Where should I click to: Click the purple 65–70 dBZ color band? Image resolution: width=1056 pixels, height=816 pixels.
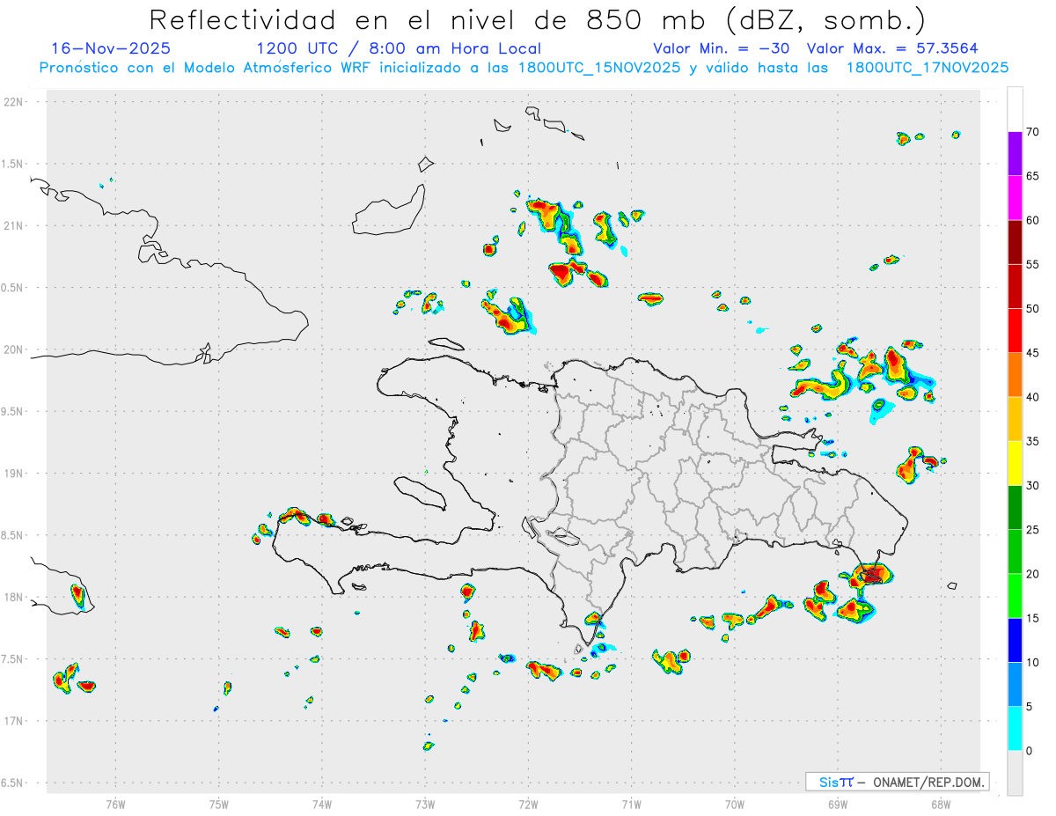pyautogui.click(x=1015, y=154)
